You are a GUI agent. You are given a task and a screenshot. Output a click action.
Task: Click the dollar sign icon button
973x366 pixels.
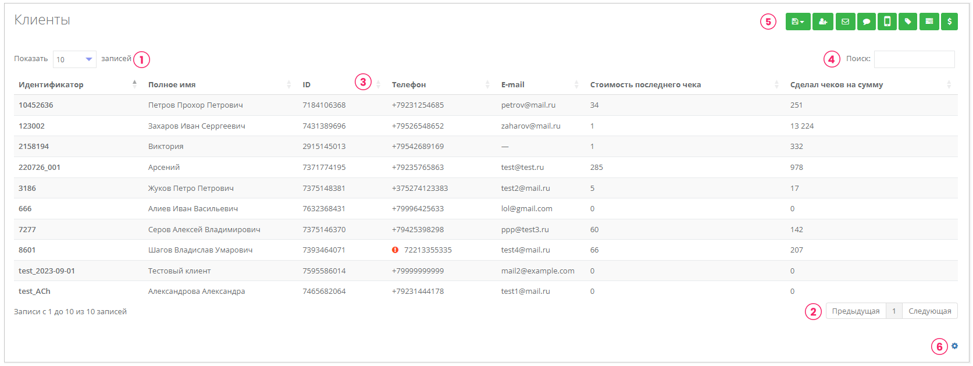950,22
